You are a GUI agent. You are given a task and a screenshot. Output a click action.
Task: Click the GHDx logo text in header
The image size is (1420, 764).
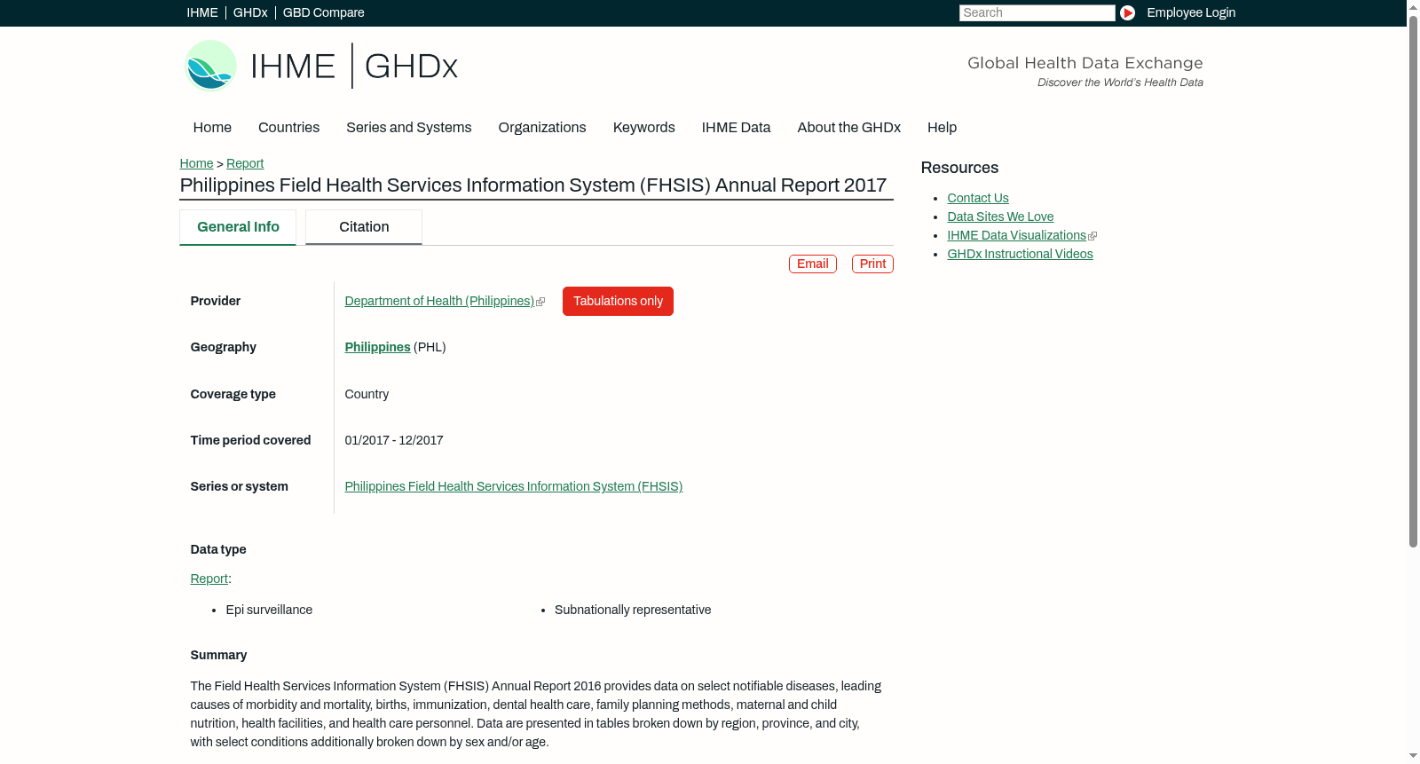coord(411,67)
